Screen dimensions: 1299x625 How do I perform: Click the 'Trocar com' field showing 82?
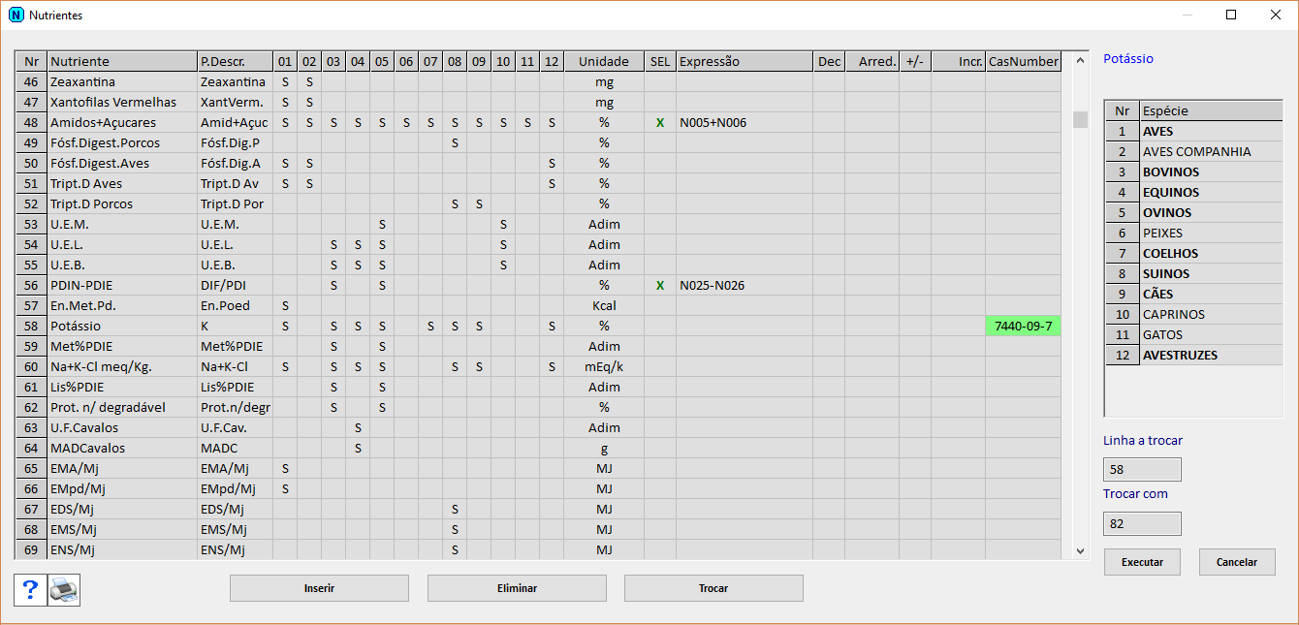click(x=1142, y=523)
